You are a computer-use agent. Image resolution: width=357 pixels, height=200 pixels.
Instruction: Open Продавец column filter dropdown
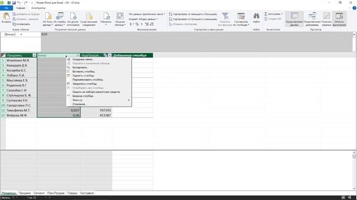point(34,56)
